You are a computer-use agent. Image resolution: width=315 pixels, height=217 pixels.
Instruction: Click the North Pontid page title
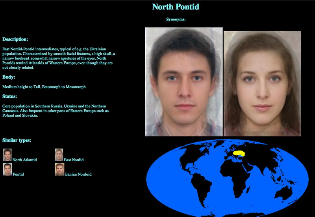(x=176, y=7)
